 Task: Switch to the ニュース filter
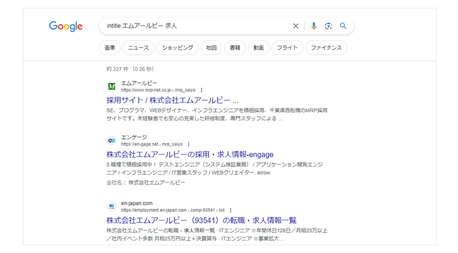(x=138, y=48)
